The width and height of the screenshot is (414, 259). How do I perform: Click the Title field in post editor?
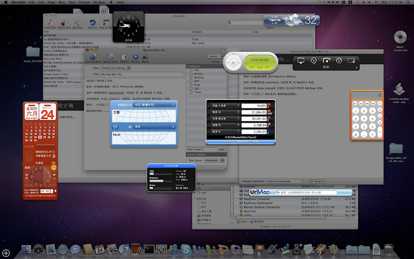pos(141,75)
